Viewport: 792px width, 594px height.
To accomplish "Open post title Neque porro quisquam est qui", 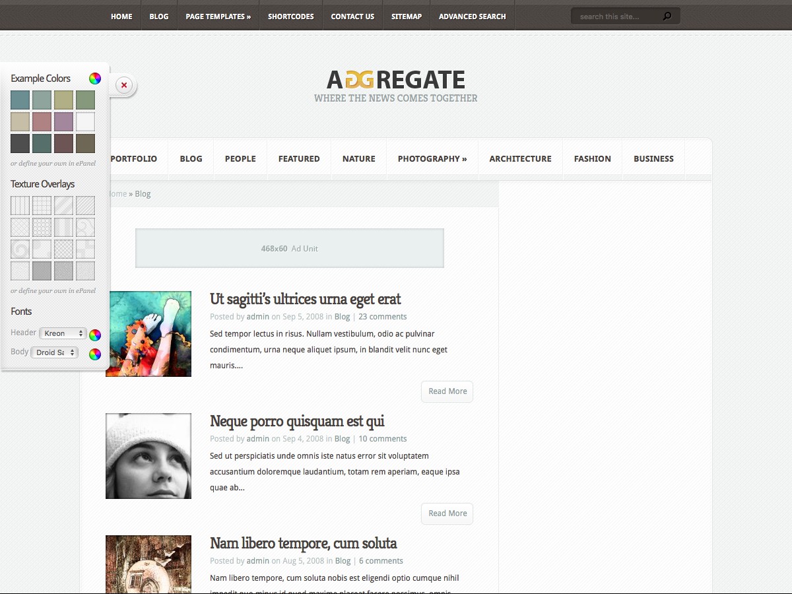I will click(297, 421).
